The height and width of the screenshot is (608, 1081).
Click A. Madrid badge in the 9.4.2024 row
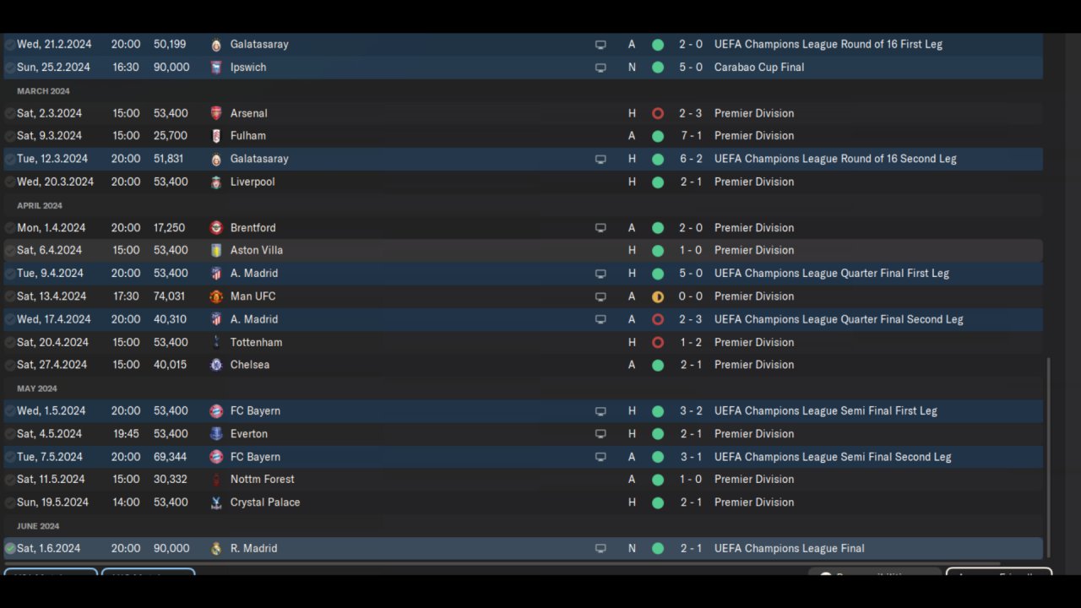[x=216, y=274]
